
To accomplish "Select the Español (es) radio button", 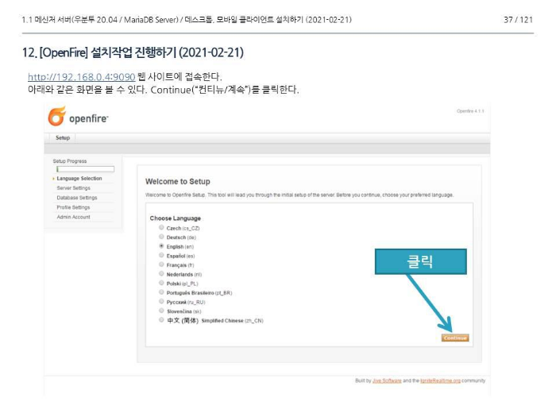I will point(161,255).
